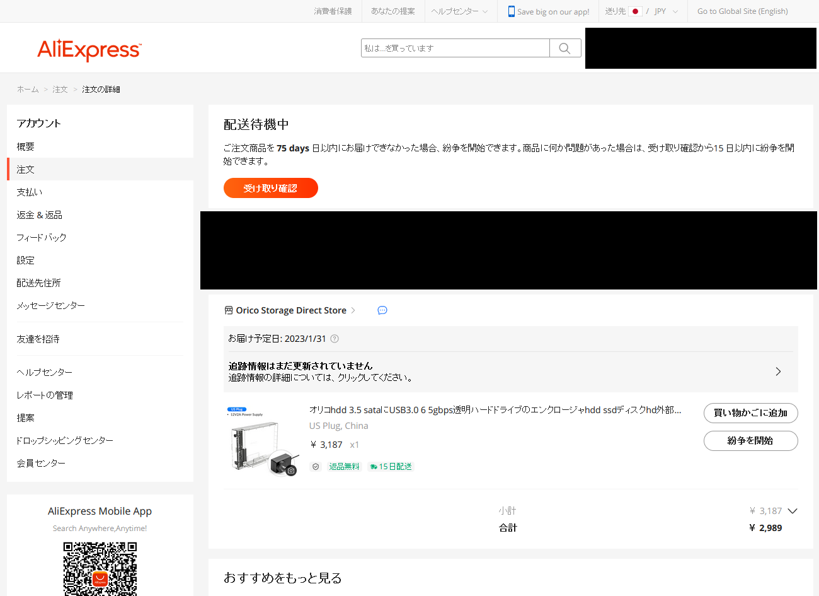Click the chevron next to Orico store name

point(353,310)
